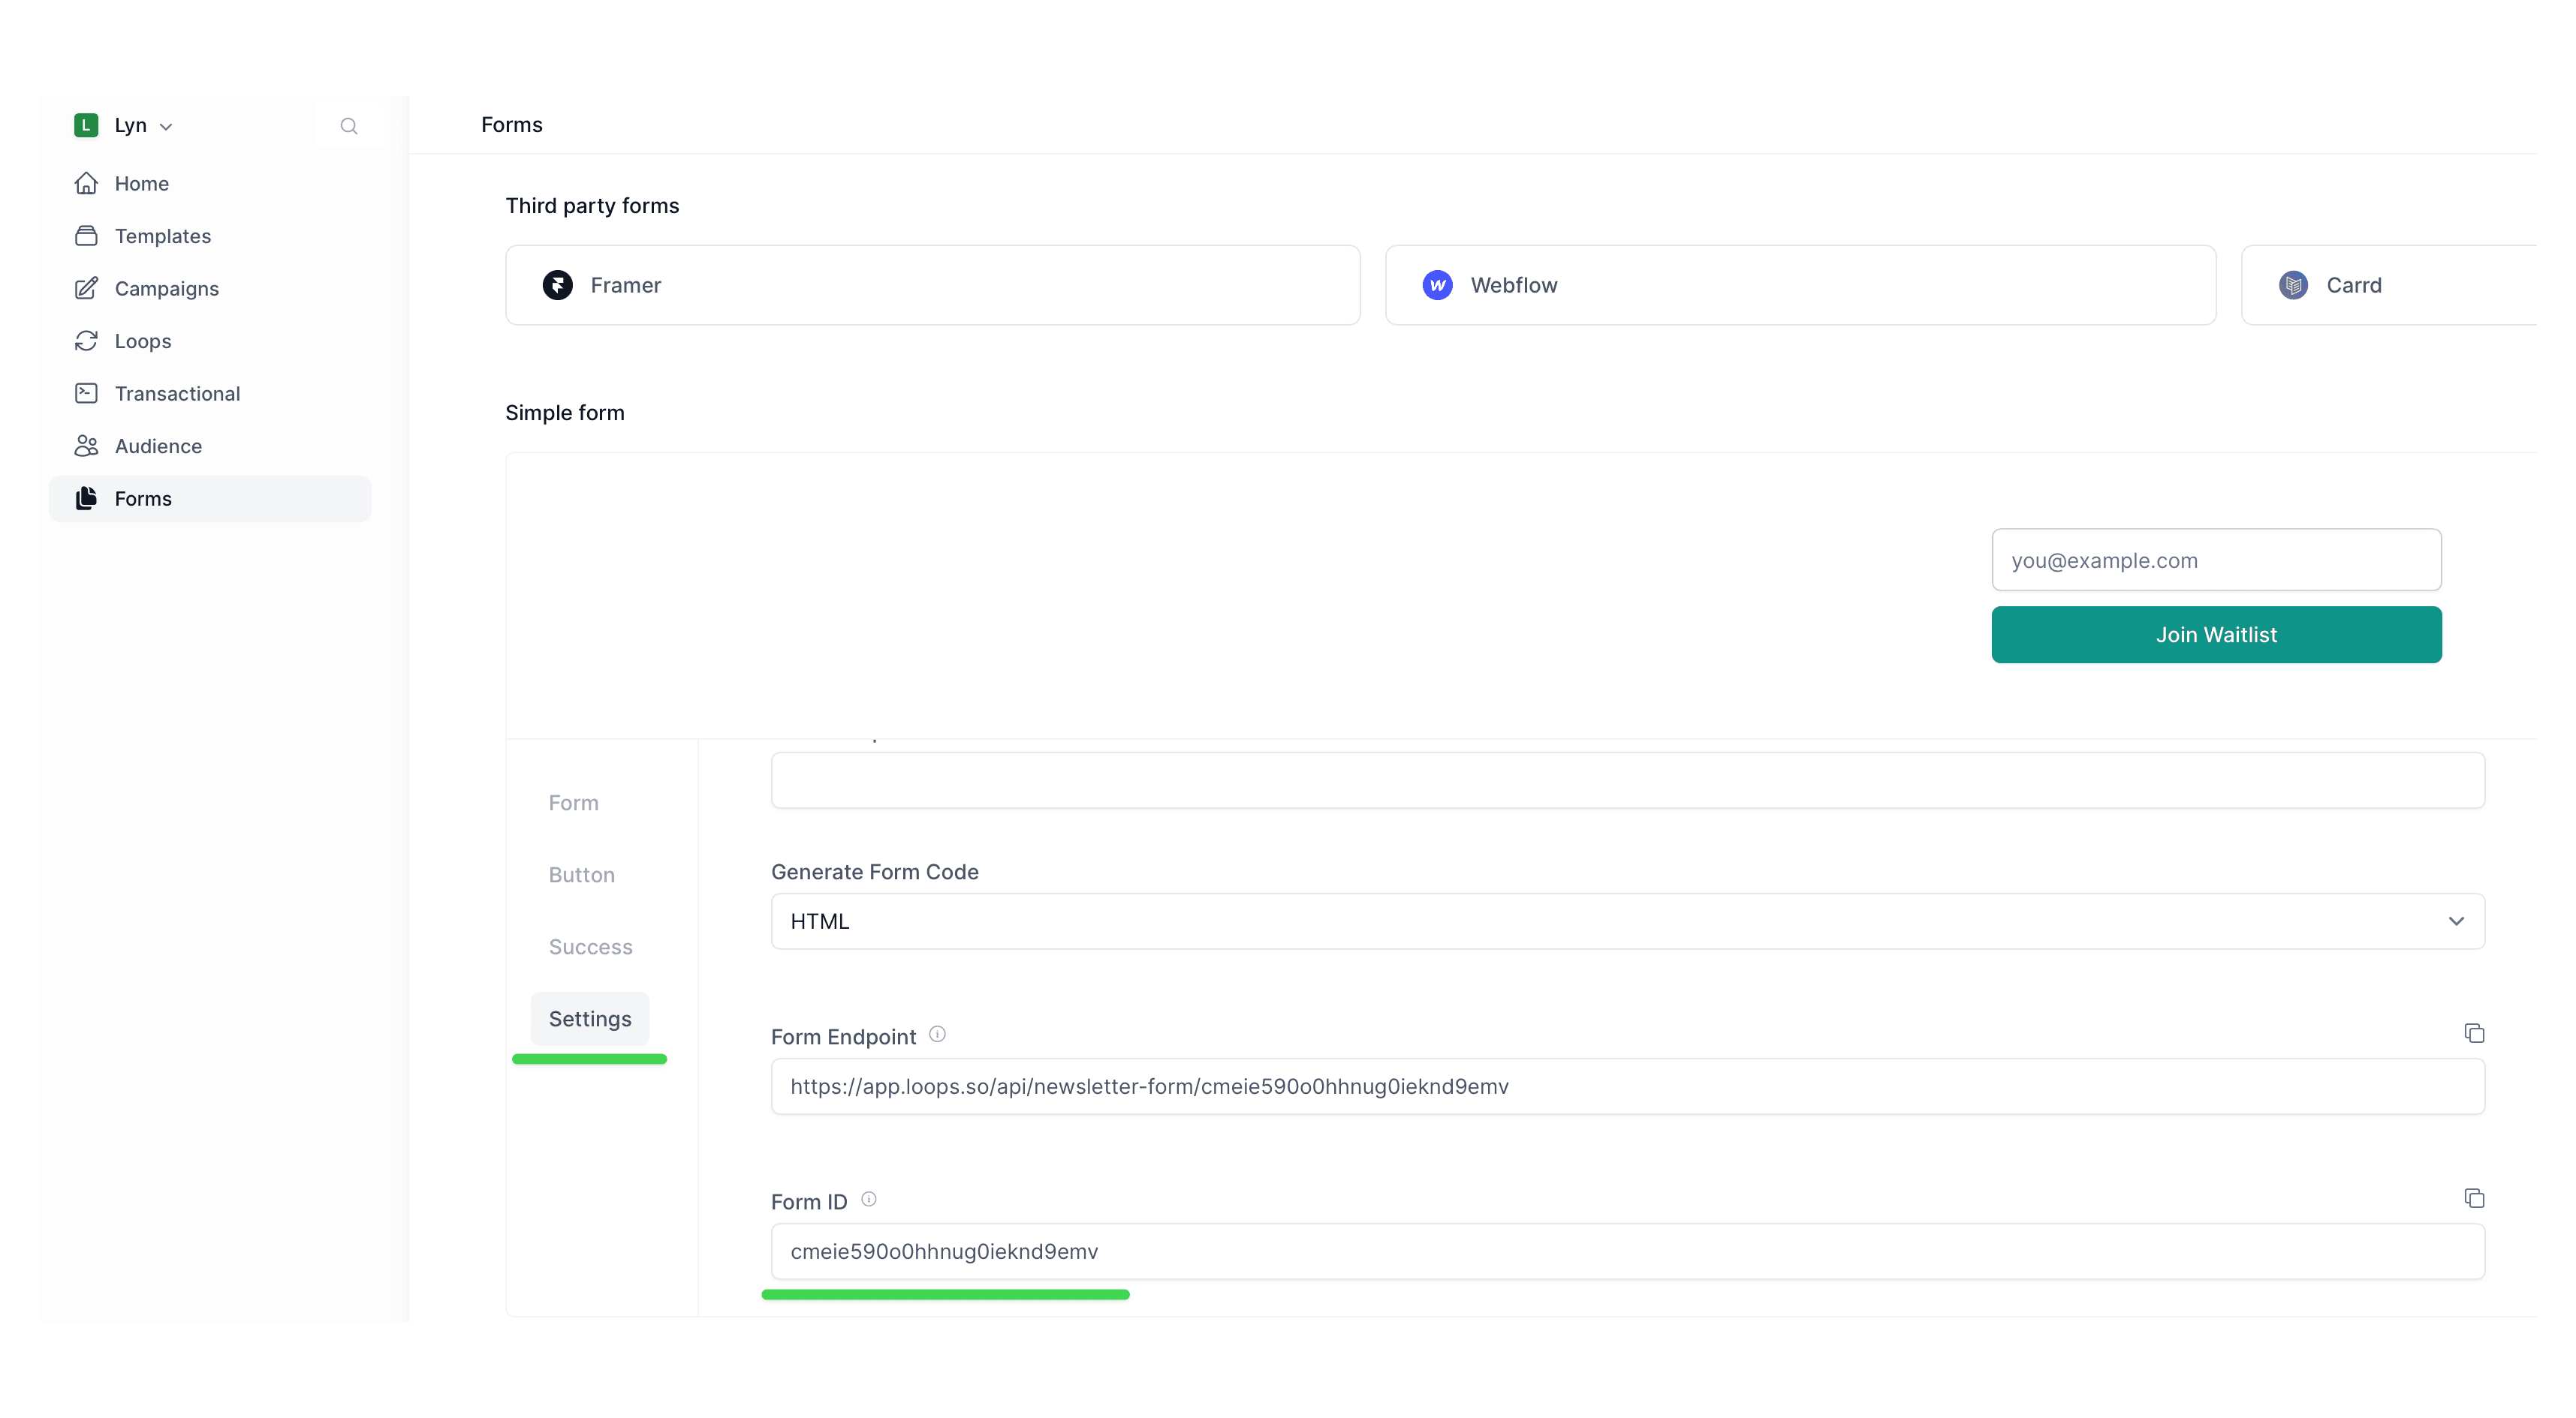
Task: Expand the Generate Form Code chevron
Action: [2457, 921]
